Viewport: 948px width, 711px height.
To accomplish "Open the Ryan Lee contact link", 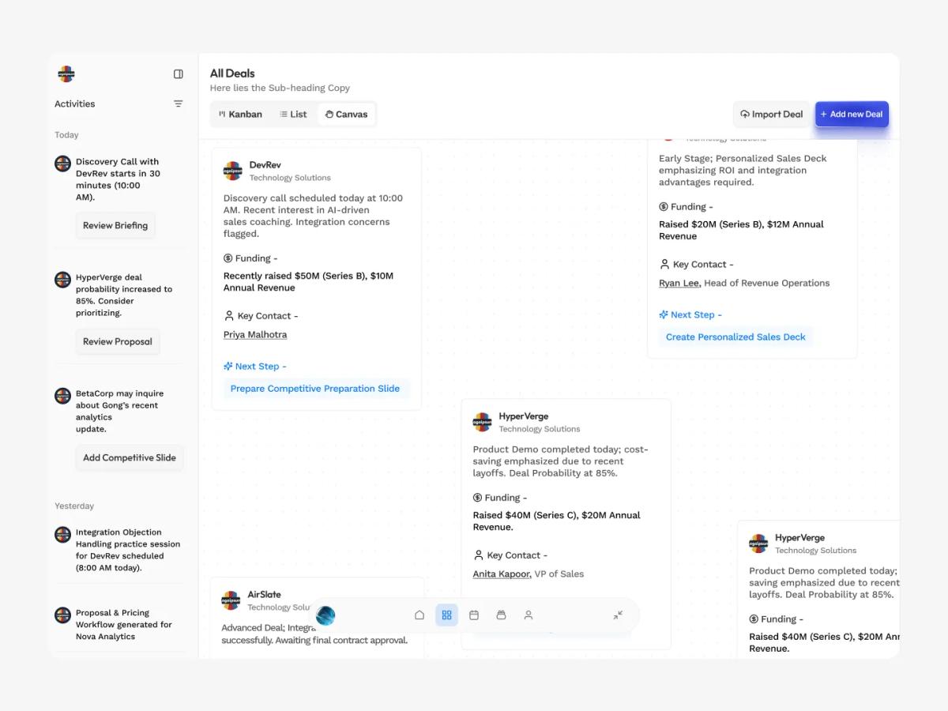I will pos(680,283).
